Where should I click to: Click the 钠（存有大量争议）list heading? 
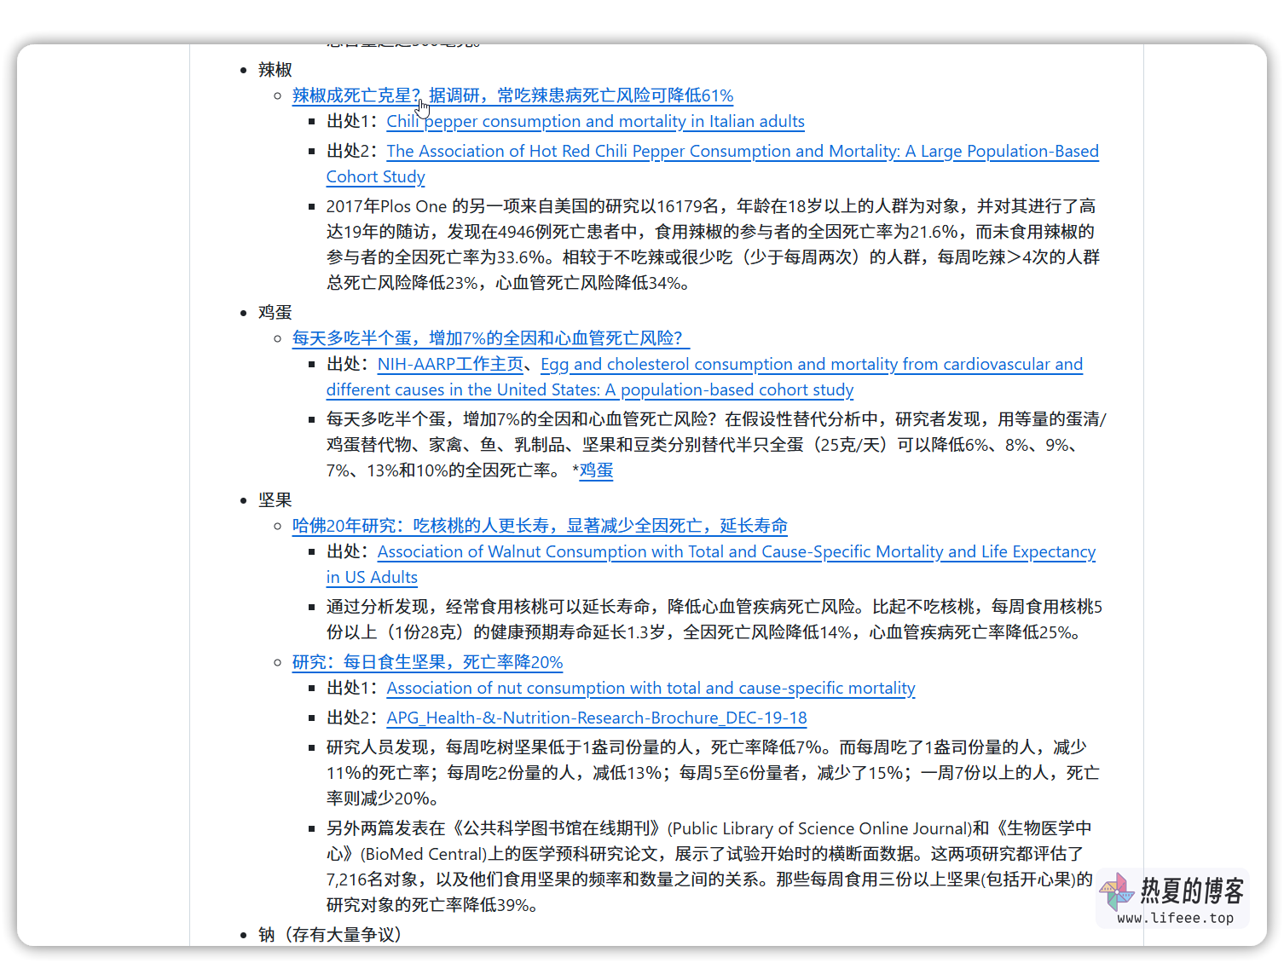tap(330, 935)
